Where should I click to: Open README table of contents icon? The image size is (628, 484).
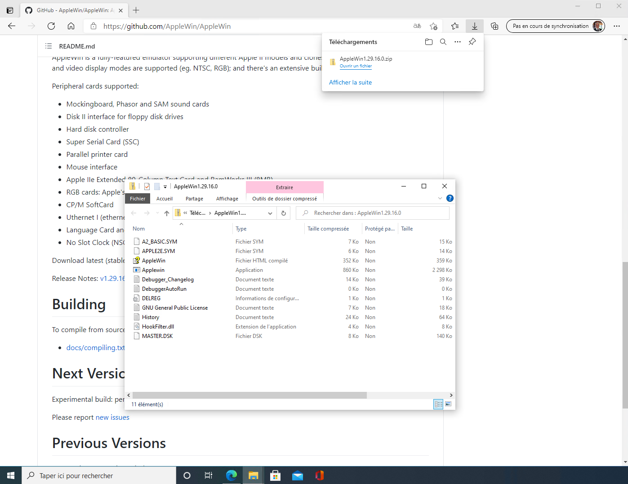pos(49,46)
